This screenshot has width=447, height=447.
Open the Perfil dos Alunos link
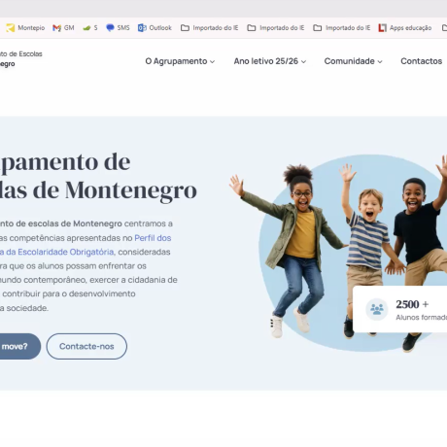click(153, 238)
